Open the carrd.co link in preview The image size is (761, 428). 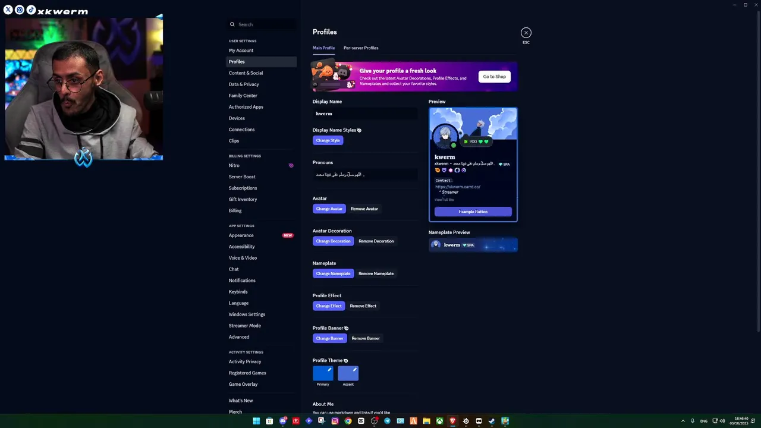coord(458,187)
